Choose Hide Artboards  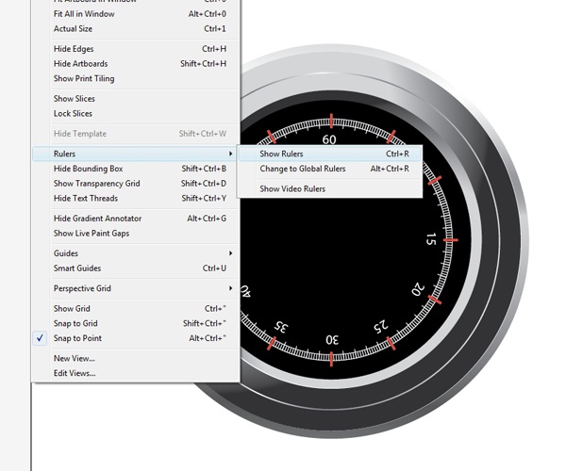click(x=136, y=64)
